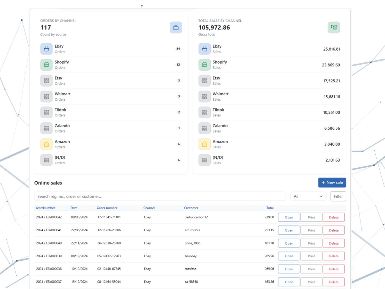
Task: Click the (N/D) Orders grid icon
Action: coord(46,160)
